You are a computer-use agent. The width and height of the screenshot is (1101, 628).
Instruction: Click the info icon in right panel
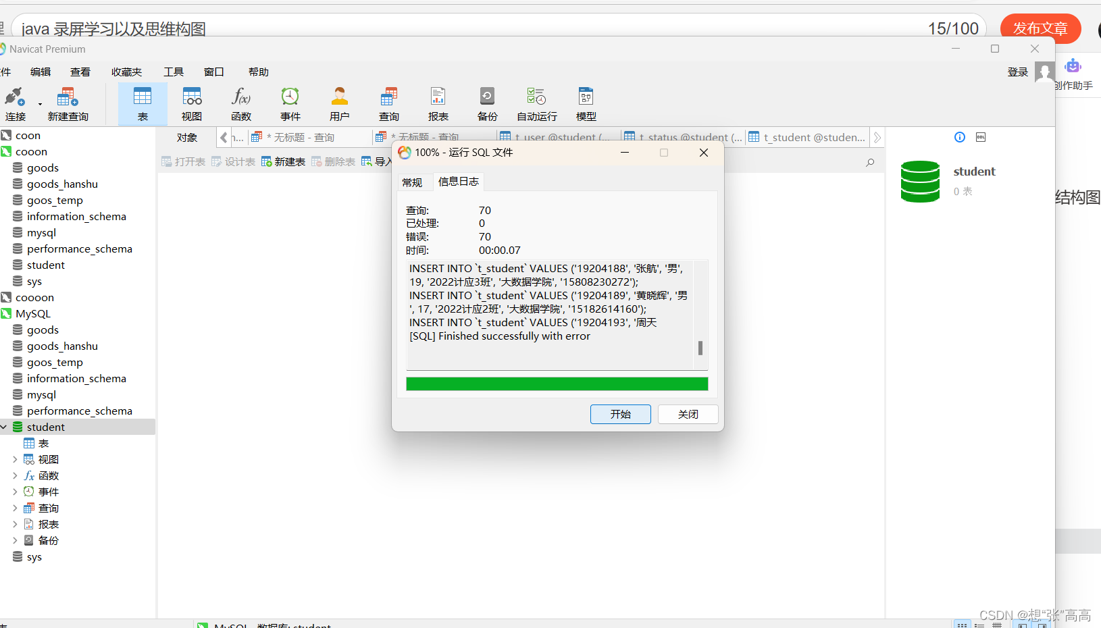tap(960, 137)
